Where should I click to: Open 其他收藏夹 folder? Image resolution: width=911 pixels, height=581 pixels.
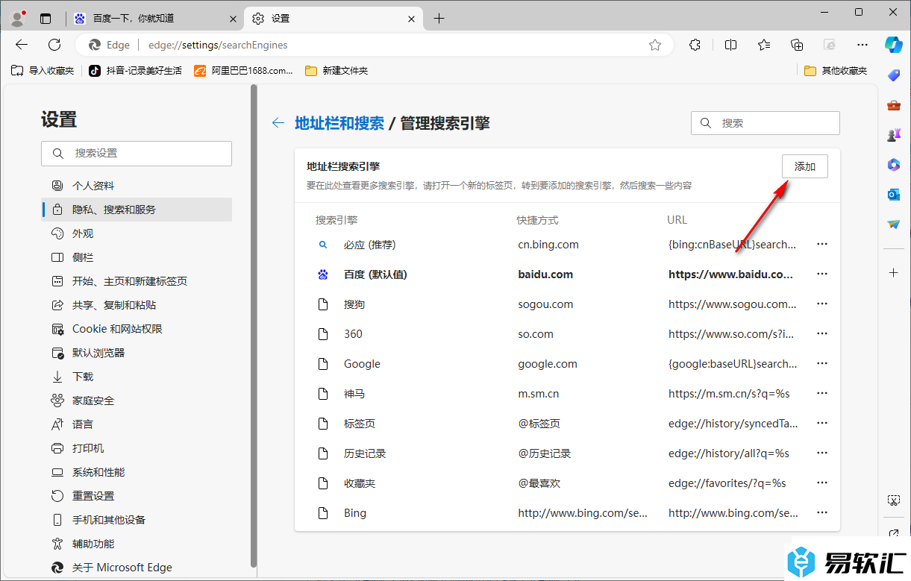tap(836, 71)
